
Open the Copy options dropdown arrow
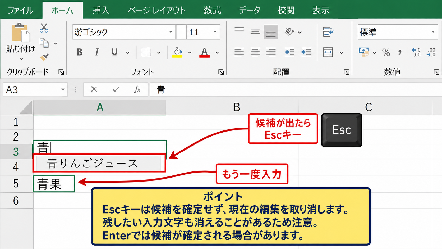pyautogui.click(x=56, y=43)
